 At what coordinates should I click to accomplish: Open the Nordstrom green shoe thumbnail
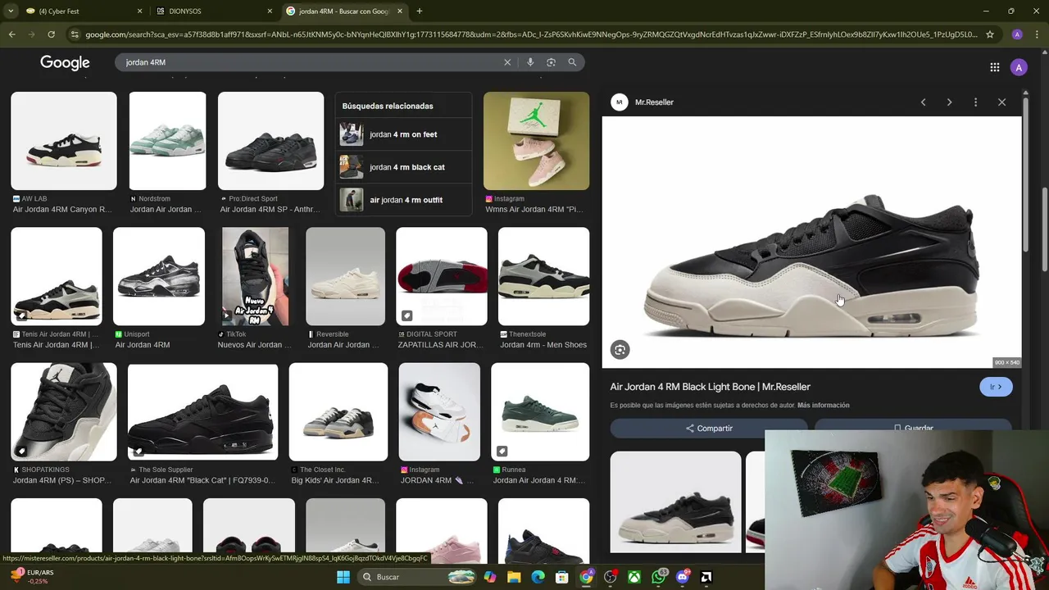pyautogui.click(x=167, y=141)
